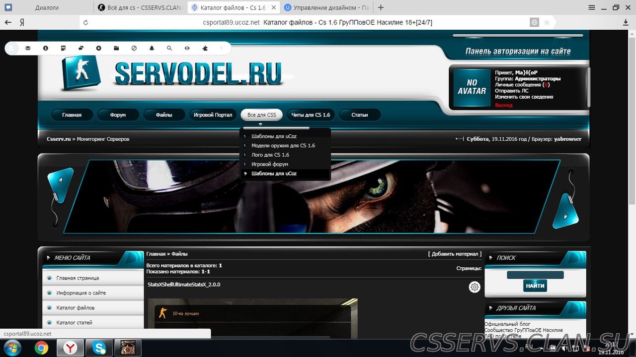Click the info circle icon in admin bar

pos(46,48)
